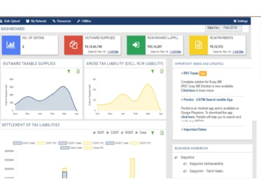Expand the Important Dates news item
This screenshot has height=195, width=261.
point(194,129)
